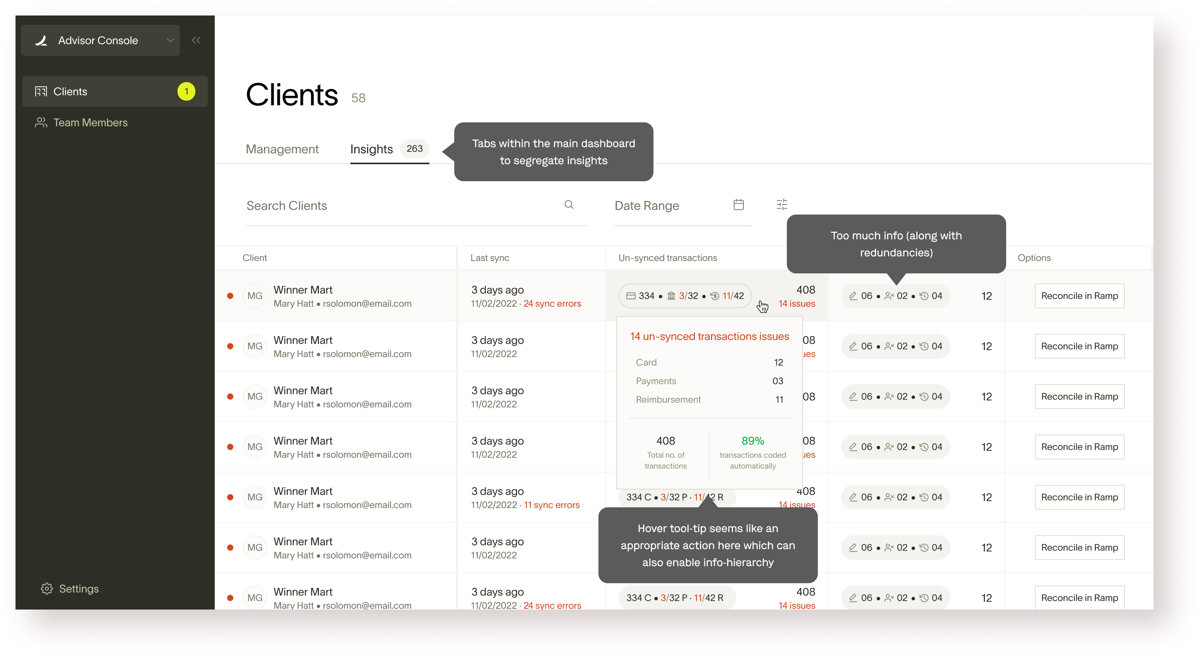Click the Team Members people icon
This screenshot has height=656, width=1200.
[41, 122]
